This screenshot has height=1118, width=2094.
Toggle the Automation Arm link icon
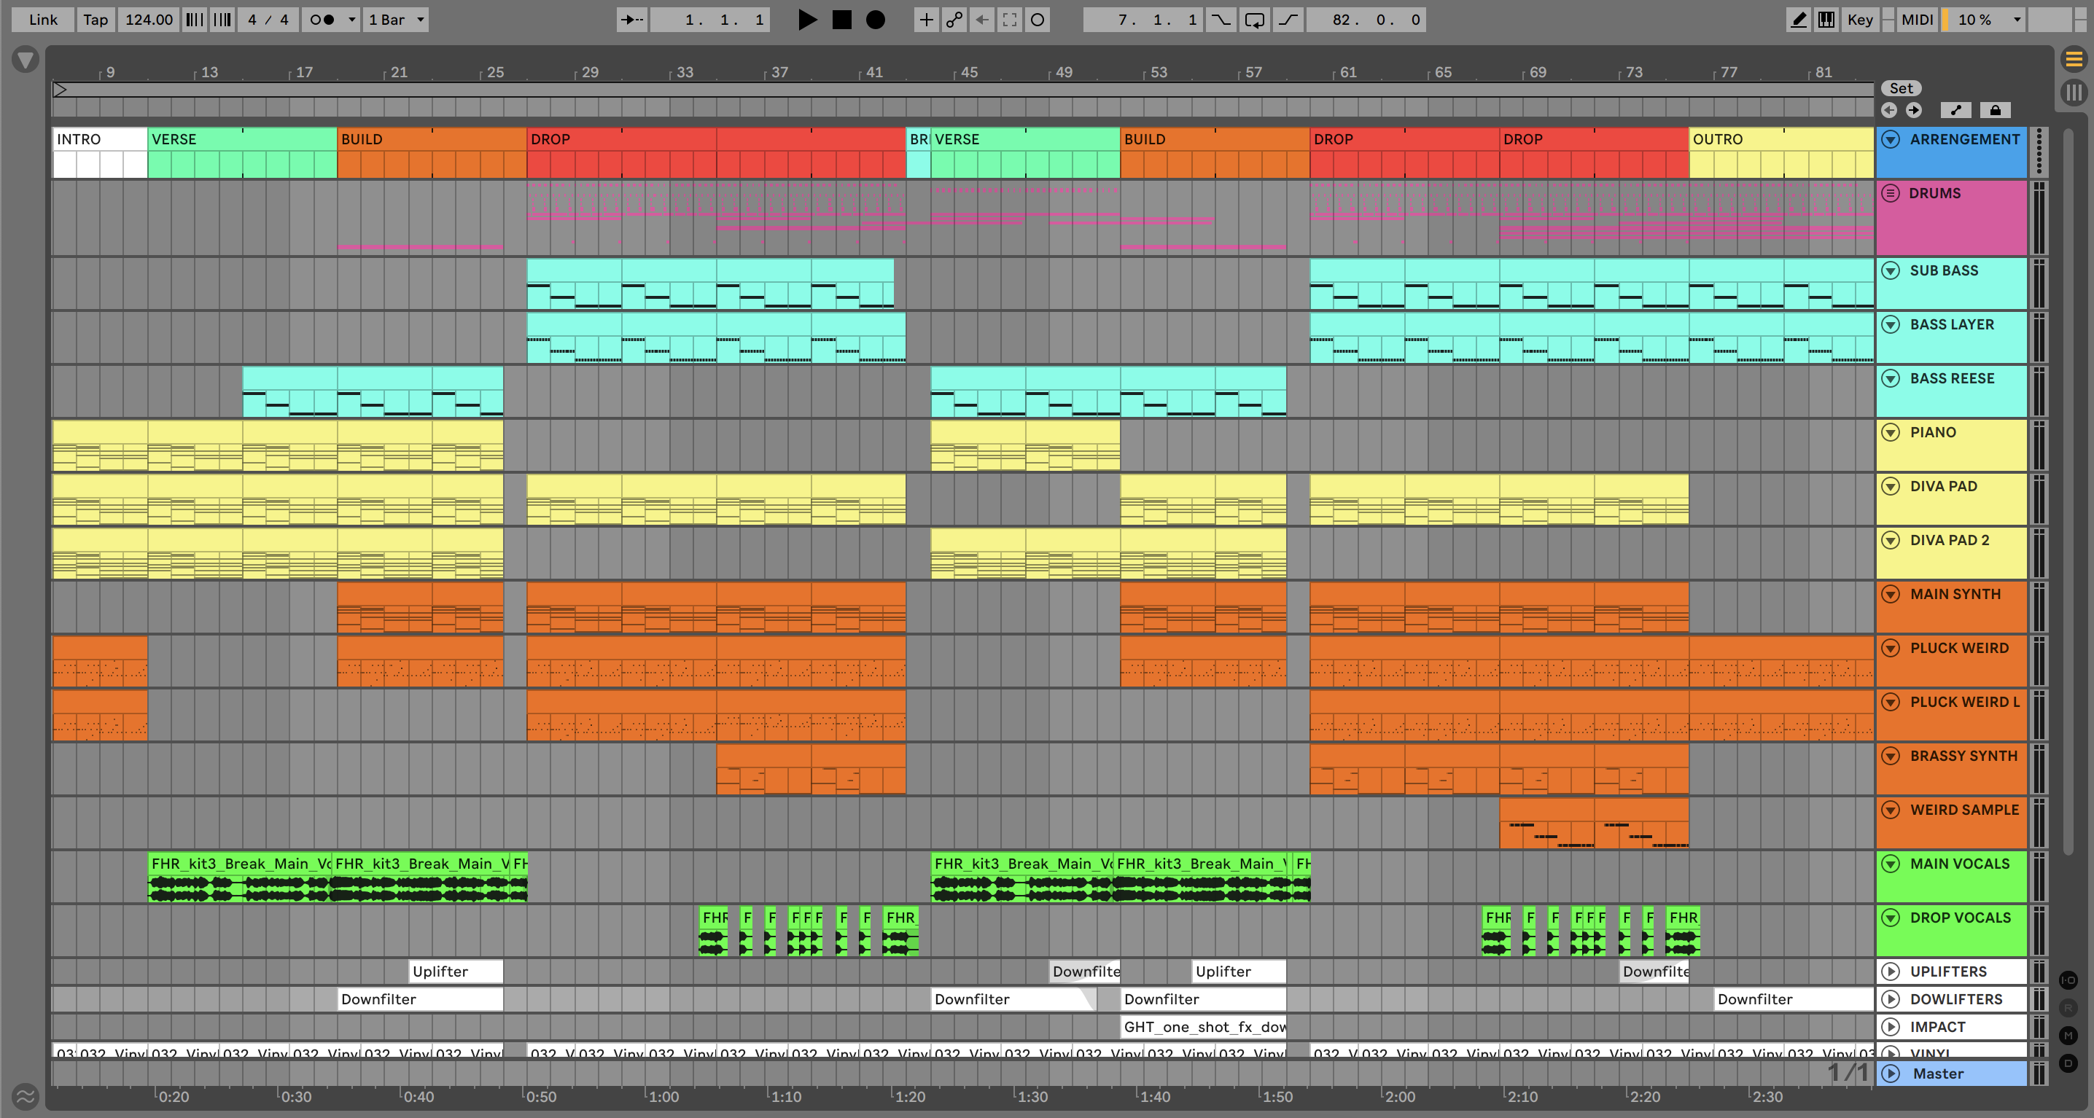[x=954, y=20]
